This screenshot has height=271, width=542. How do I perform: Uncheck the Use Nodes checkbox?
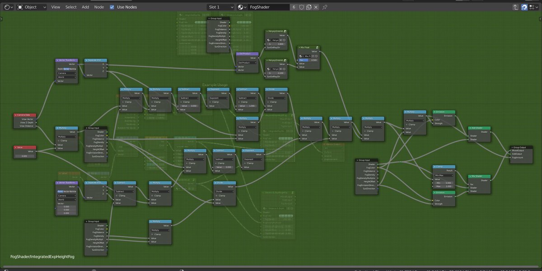pyautogui.click(x=112, y=7)
